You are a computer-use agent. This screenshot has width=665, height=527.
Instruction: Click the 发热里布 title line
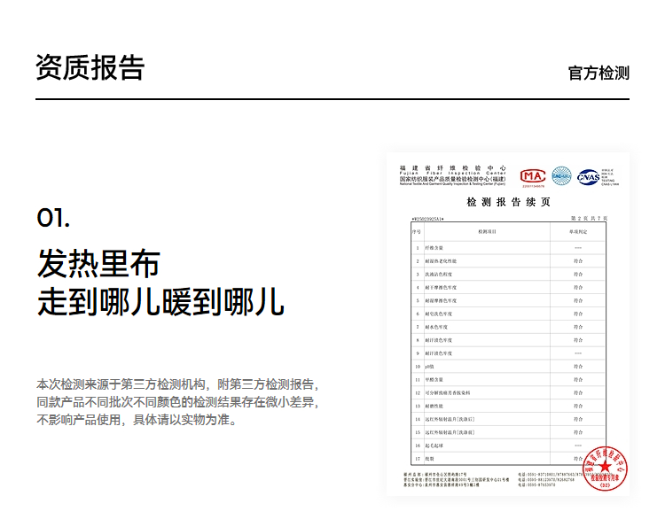[x=98, y=263]
